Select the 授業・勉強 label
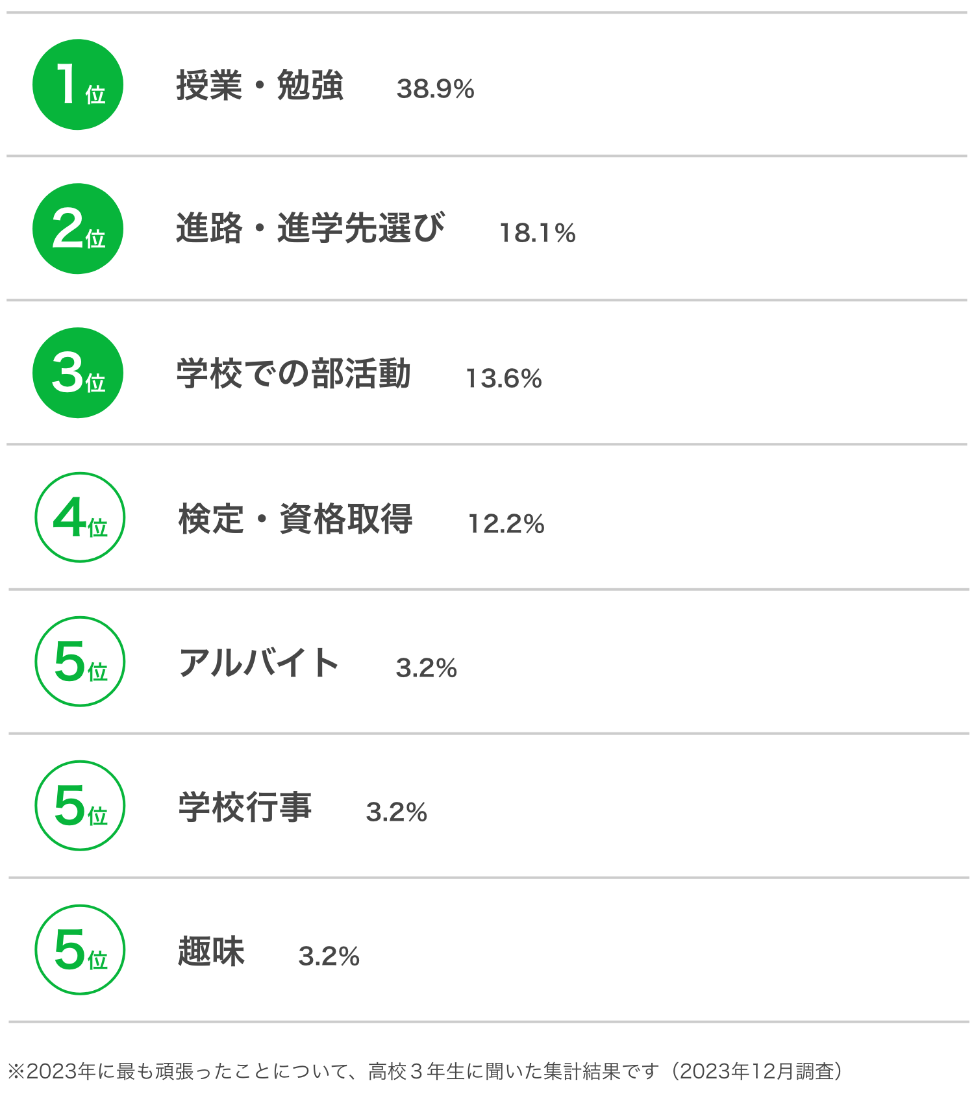This screenshot has height=1096, width=974. (260, 86)
